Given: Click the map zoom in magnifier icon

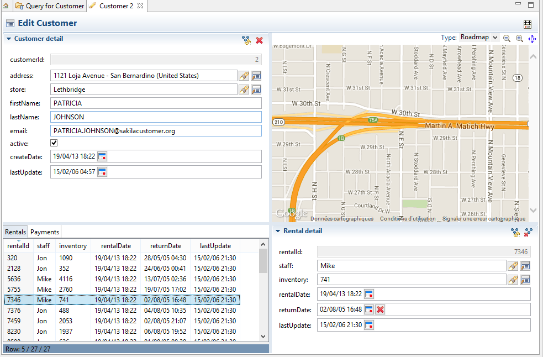Looking at the screenshot, I should (x=519, y=38).
